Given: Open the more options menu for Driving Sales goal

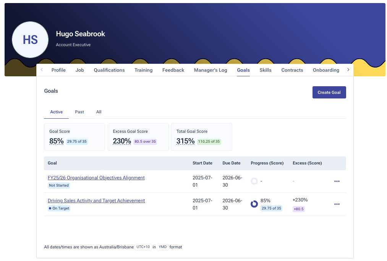Looking at the screenshot, I should click(337, 204).
